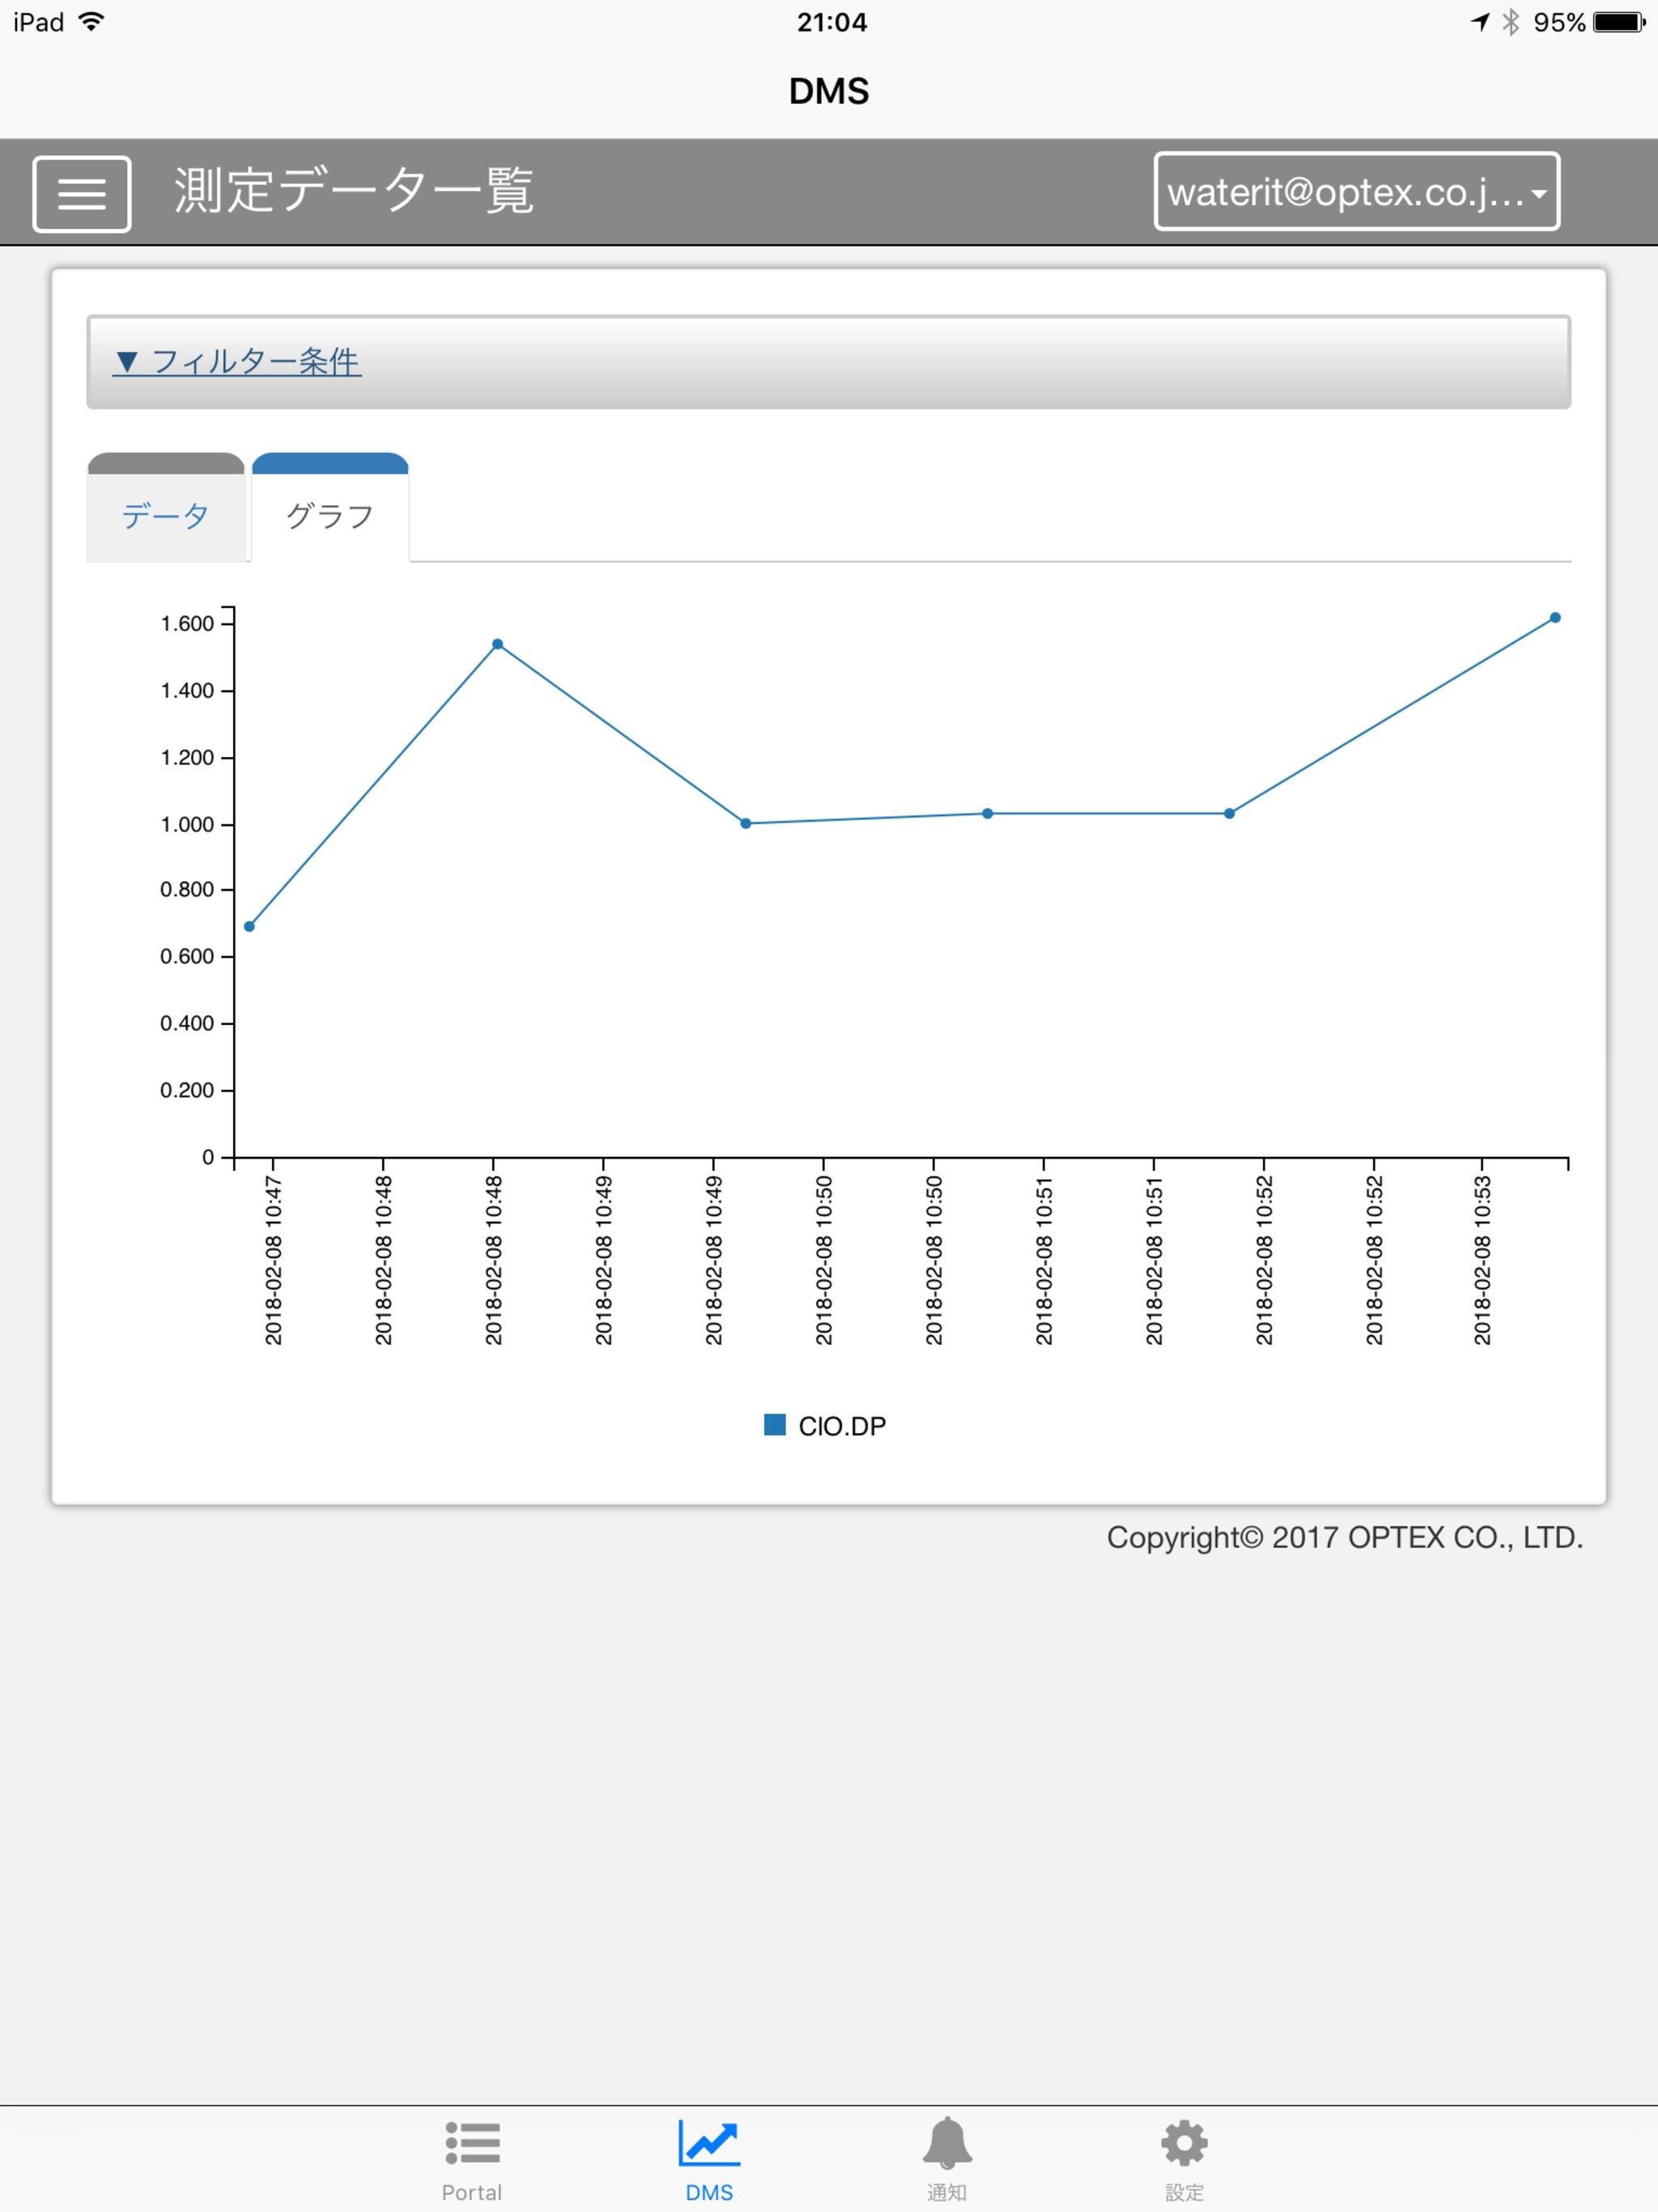This screenshot has width=1658, height=2212.
Task: Click the Bluetooth icon in status bar
Action: pos(1511,22)
